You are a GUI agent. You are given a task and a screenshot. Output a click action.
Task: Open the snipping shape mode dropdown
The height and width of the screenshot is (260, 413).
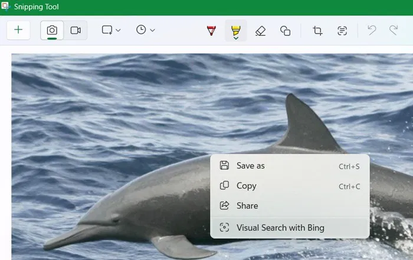click(x=111, y=30)
